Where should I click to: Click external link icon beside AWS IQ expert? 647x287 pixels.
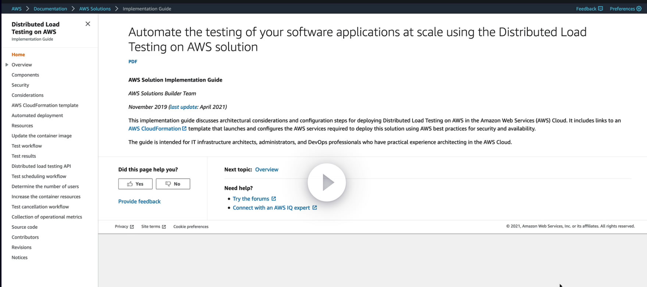[314, 208]
